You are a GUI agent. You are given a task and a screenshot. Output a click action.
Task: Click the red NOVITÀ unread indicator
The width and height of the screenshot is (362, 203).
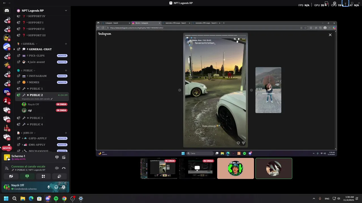click(7, 148)
